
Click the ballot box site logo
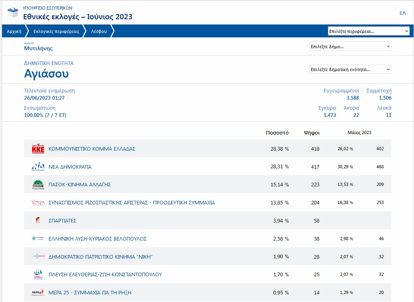(13, 12)
